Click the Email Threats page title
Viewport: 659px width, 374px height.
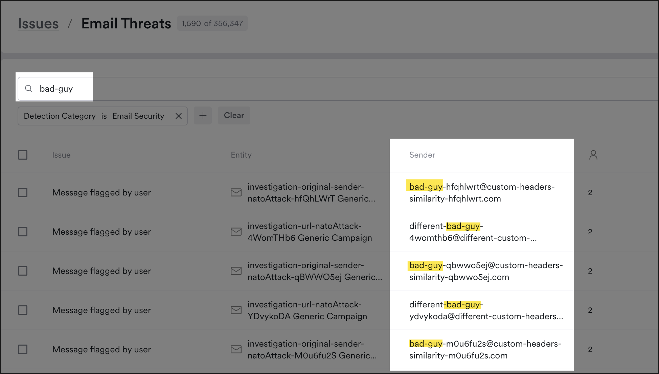coord(126,24)
